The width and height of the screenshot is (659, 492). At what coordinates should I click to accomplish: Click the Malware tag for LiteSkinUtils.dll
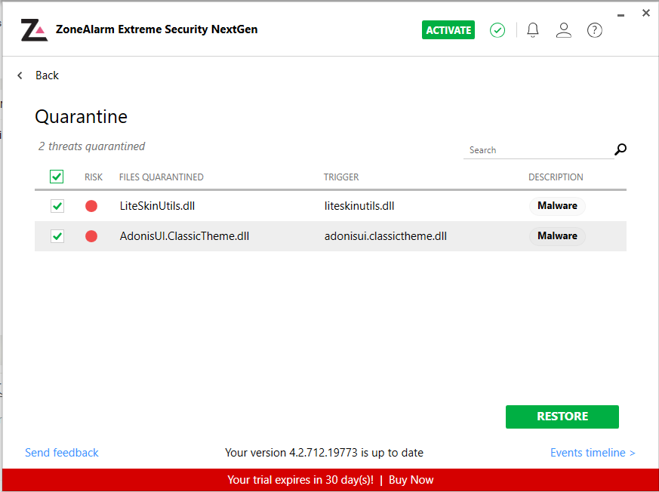click(557, 206)
